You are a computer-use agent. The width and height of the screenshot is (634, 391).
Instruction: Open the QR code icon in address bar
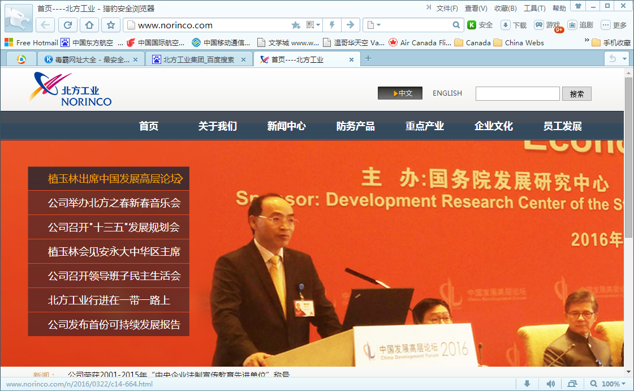310,25
